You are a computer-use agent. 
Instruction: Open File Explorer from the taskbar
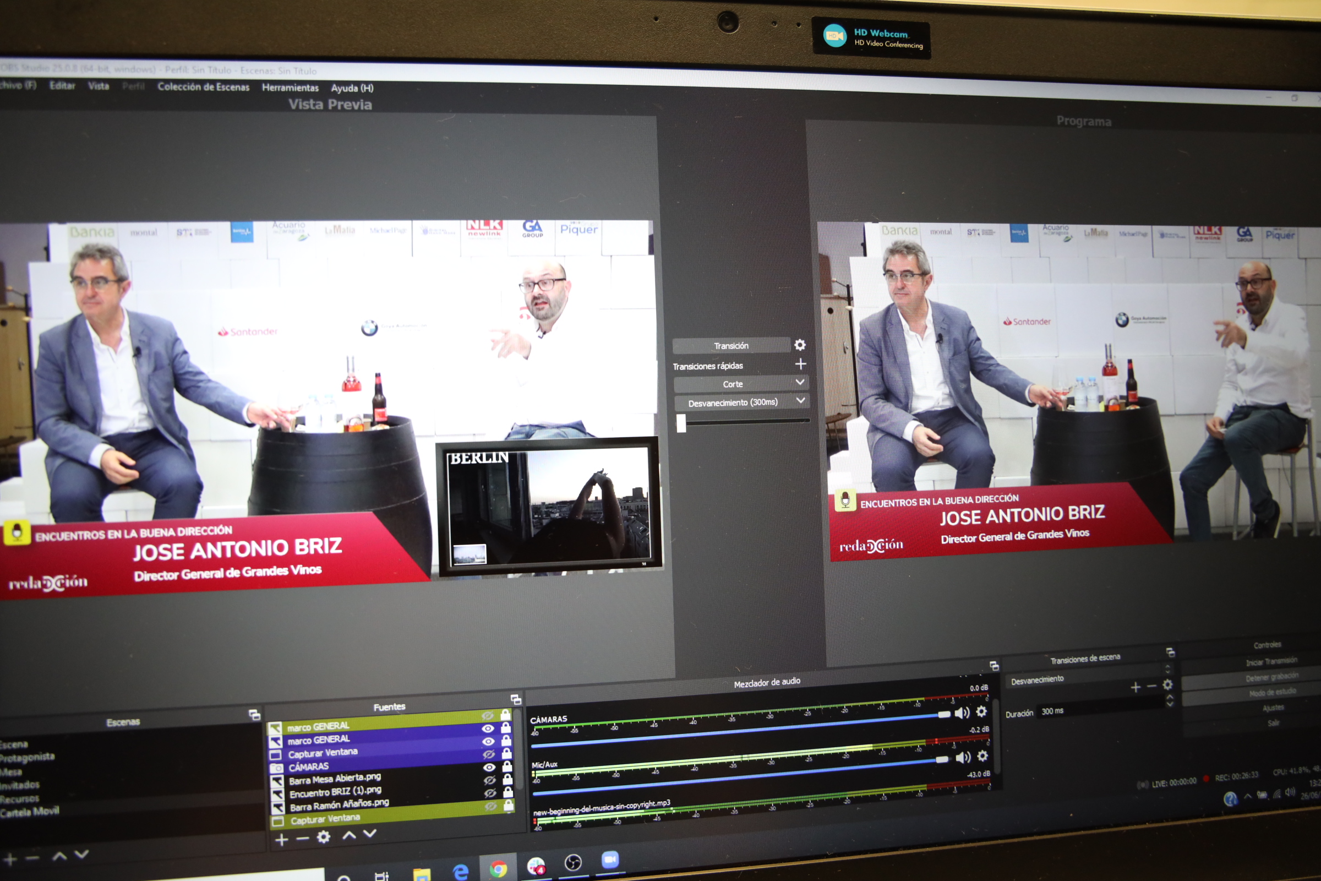click(x=421, y=874)
